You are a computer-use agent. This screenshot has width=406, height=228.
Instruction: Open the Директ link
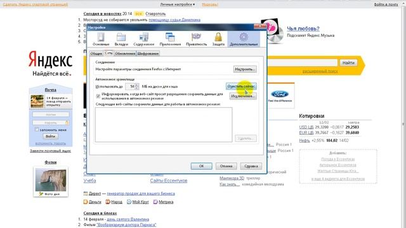95,193
